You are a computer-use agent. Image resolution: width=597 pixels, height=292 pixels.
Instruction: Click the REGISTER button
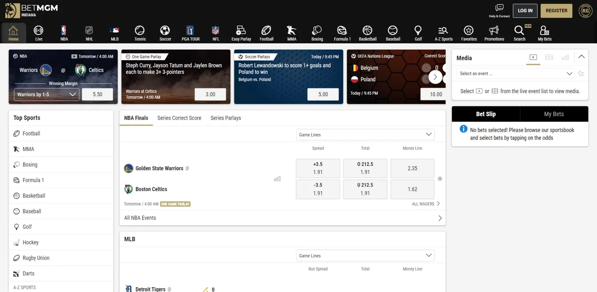pyautogui.click(x=556, y=11)
